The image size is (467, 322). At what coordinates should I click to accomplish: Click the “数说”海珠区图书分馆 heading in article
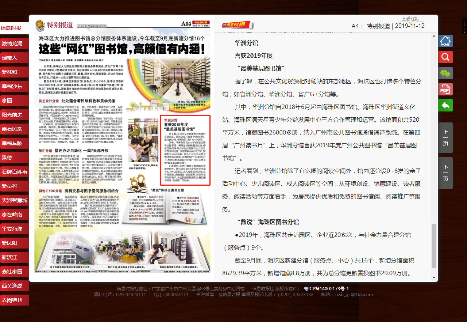click(x=268, y=222)
